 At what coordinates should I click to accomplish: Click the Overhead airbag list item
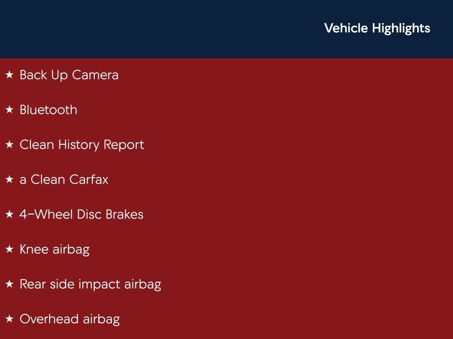69,319
